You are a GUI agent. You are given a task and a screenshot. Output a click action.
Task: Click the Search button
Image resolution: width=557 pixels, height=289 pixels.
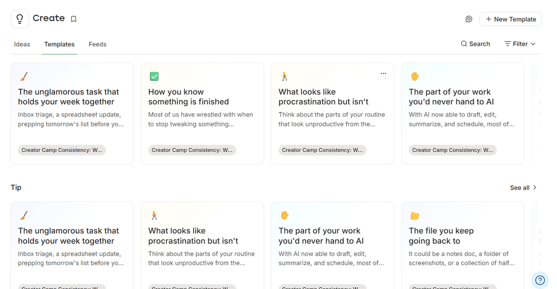[x=475, y=44]
